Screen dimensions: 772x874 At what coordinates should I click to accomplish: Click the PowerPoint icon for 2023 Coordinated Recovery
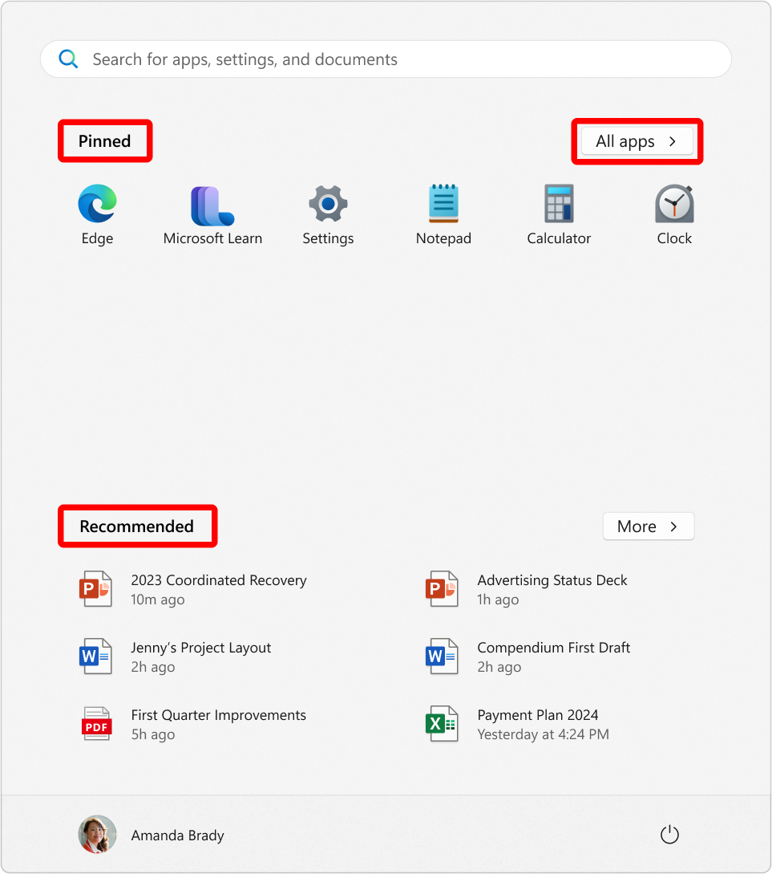tap(95, 588)
